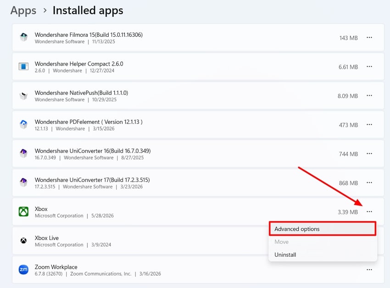
Task: Open more options for Wondershare PDFelement
Action: tap(369, 125)
